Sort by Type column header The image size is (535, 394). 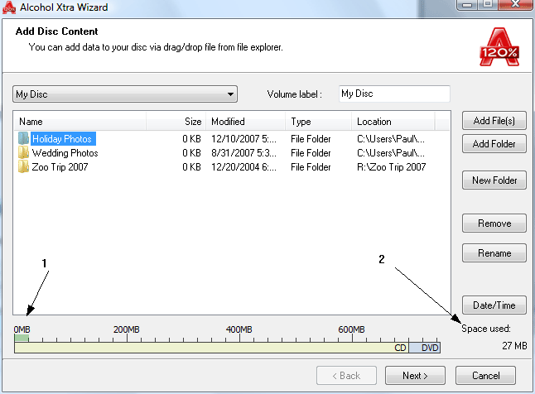(318, 122)
